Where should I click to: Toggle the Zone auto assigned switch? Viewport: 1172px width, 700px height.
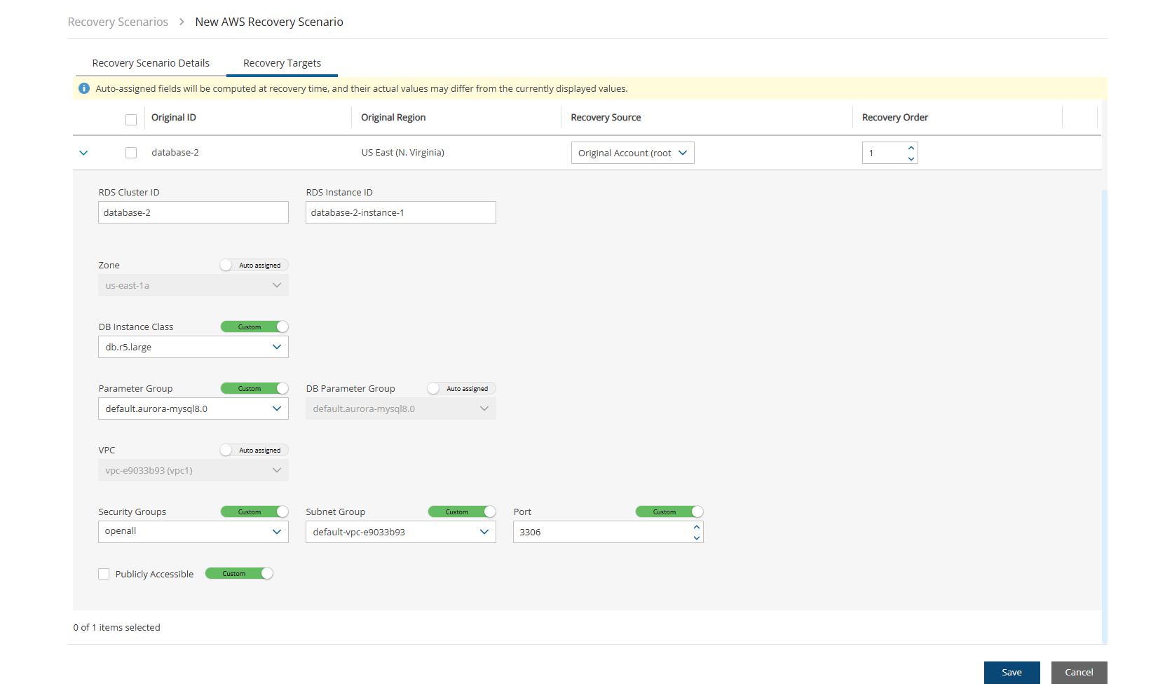click(x=254, y=265)
